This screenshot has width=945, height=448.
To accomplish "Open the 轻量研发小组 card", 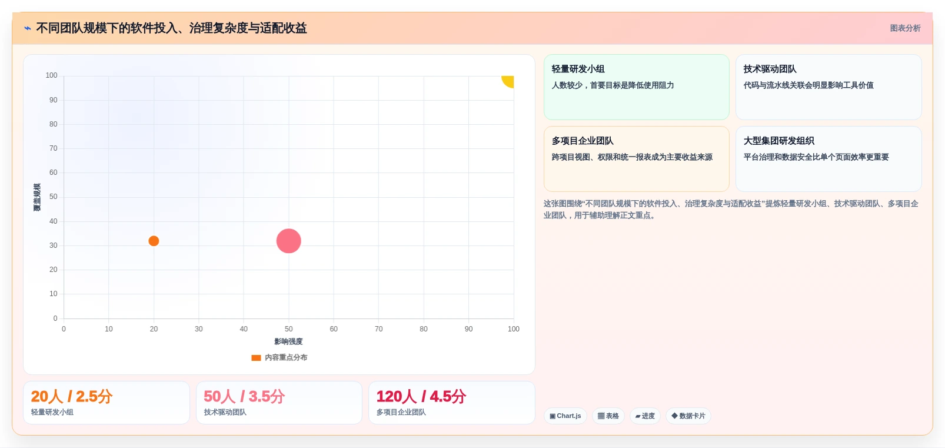I will click(636, 87).
